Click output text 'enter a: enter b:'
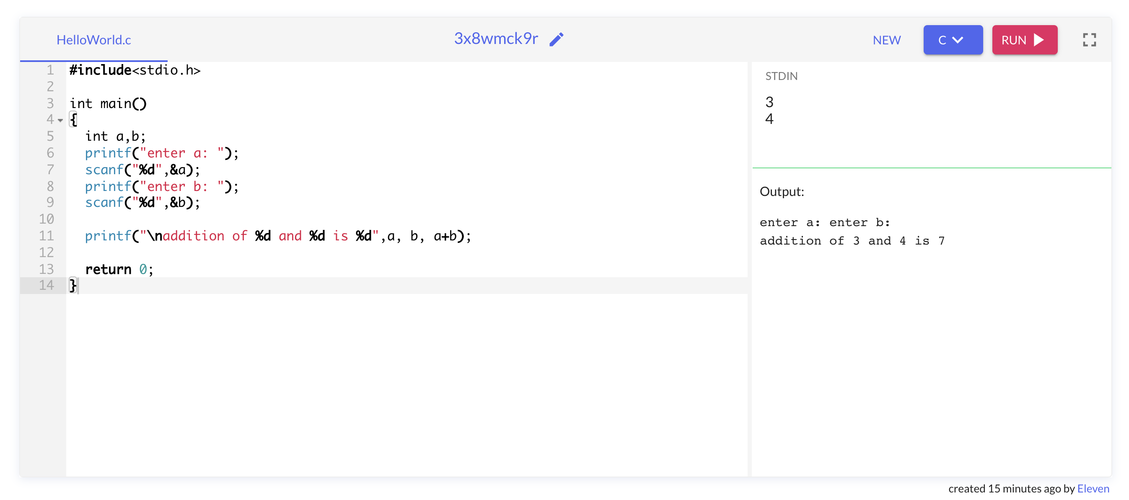Screen dimensions: 1129x500 click(824, 222)
